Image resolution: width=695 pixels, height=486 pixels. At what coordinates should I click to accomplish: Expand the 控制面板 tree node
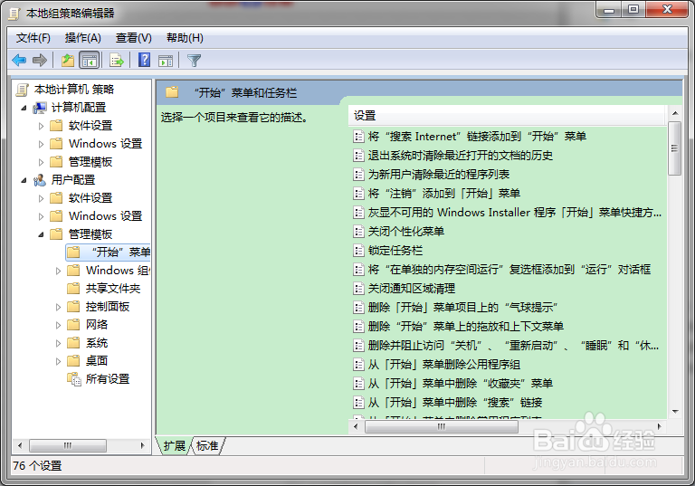coord(58,307)
